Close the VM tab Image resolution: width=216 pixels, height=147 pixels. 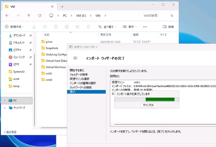(52, 7)
